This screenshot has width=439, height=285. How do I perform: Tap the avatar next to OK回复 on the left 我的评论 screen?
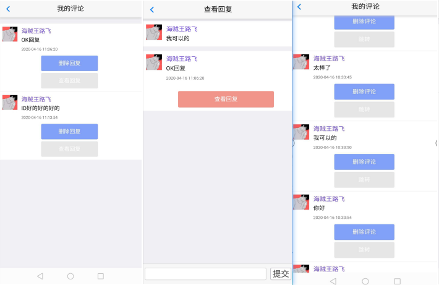[x=10, y=34]
